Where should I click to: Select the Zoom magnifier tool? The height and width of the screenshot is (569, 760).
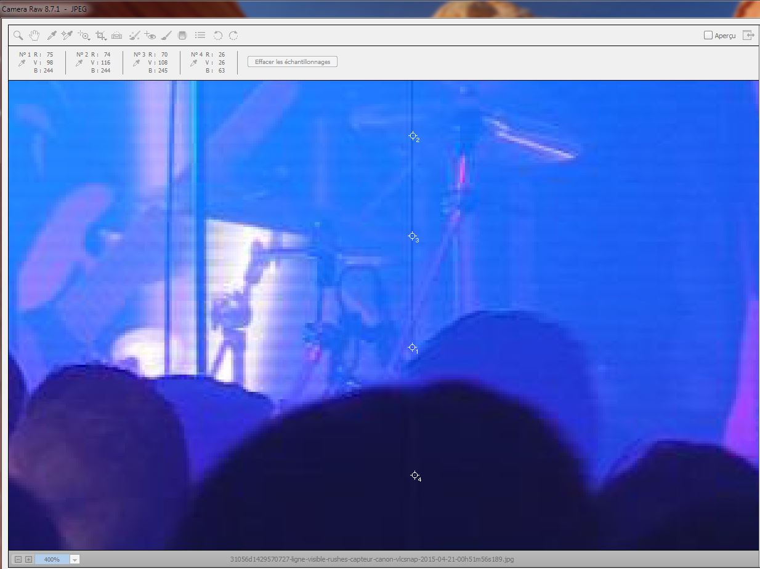(x=18, y=36)
